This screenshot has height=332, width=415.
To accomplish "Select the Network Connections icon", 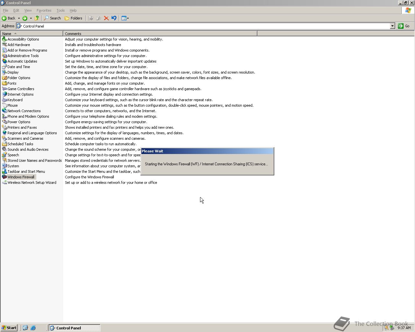I will pos(5,111).
